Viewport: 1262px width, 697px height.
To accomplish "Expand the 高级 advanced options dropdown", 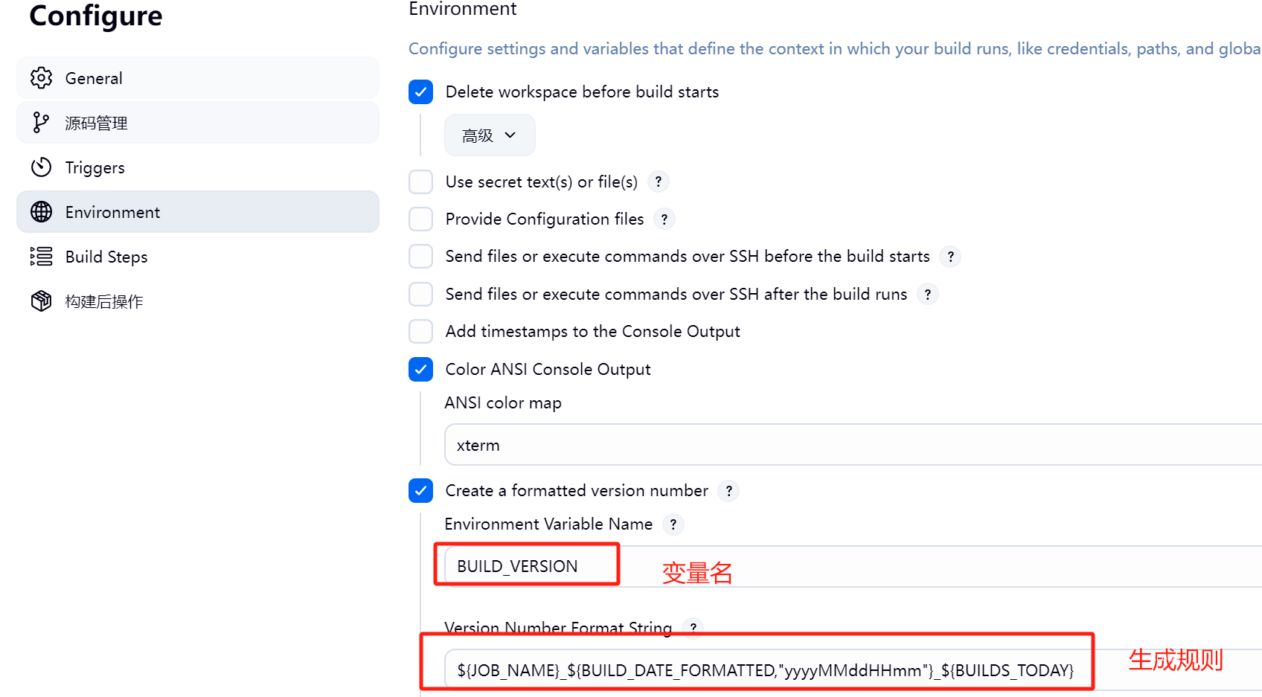I will 489,135.
